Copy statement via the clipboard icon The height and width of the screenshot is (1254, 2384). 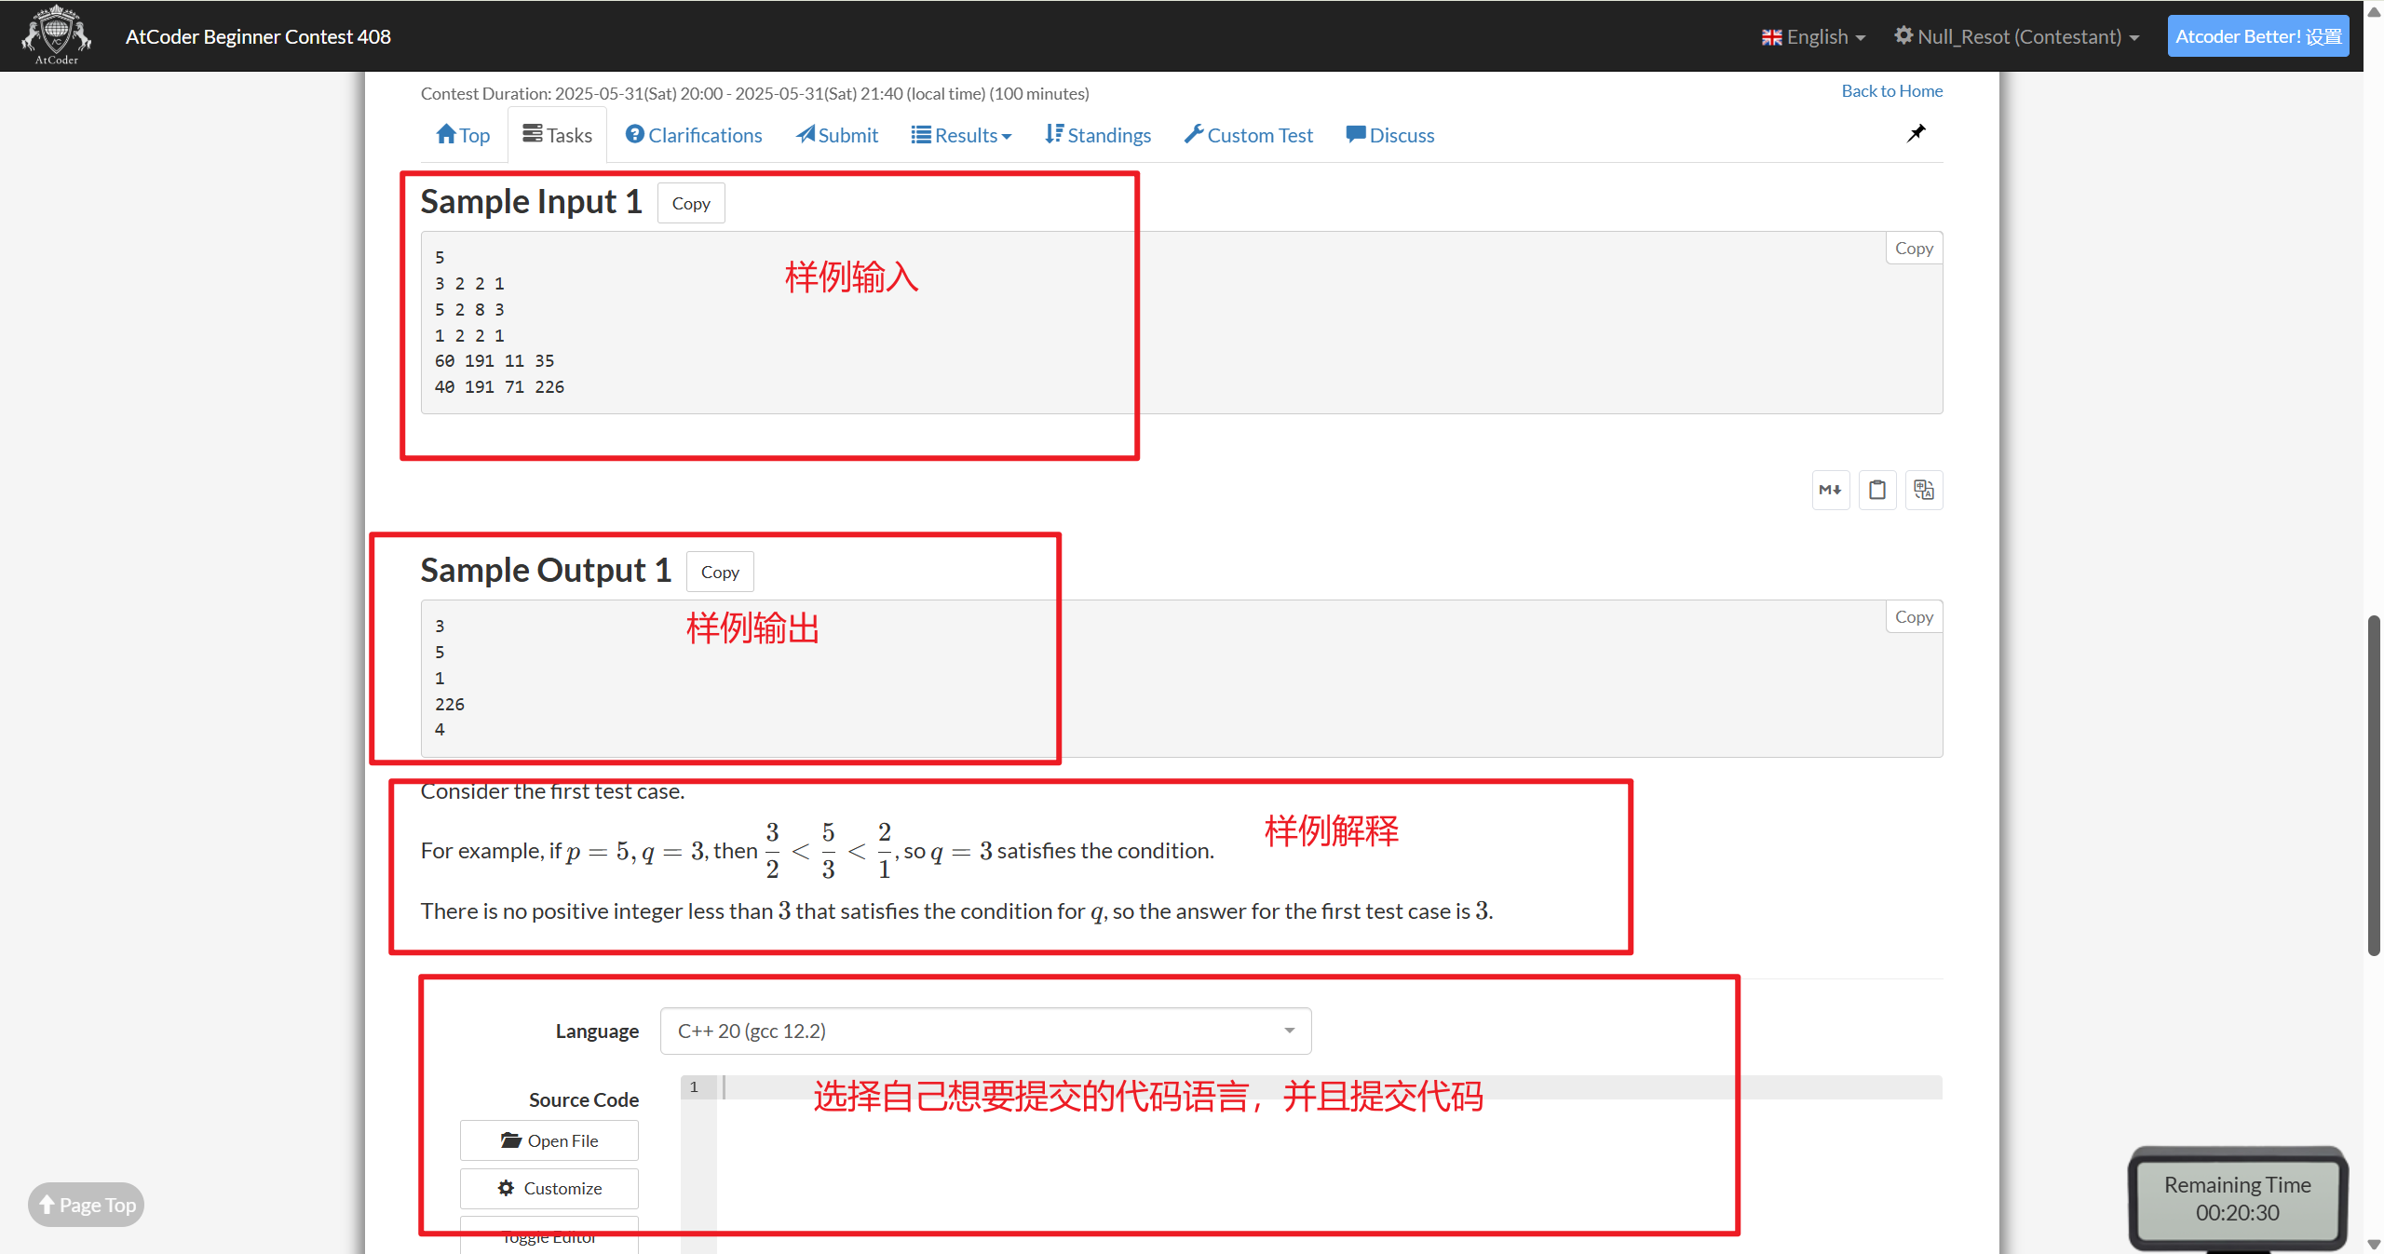pyautogui.click(x=1876, y=489)
